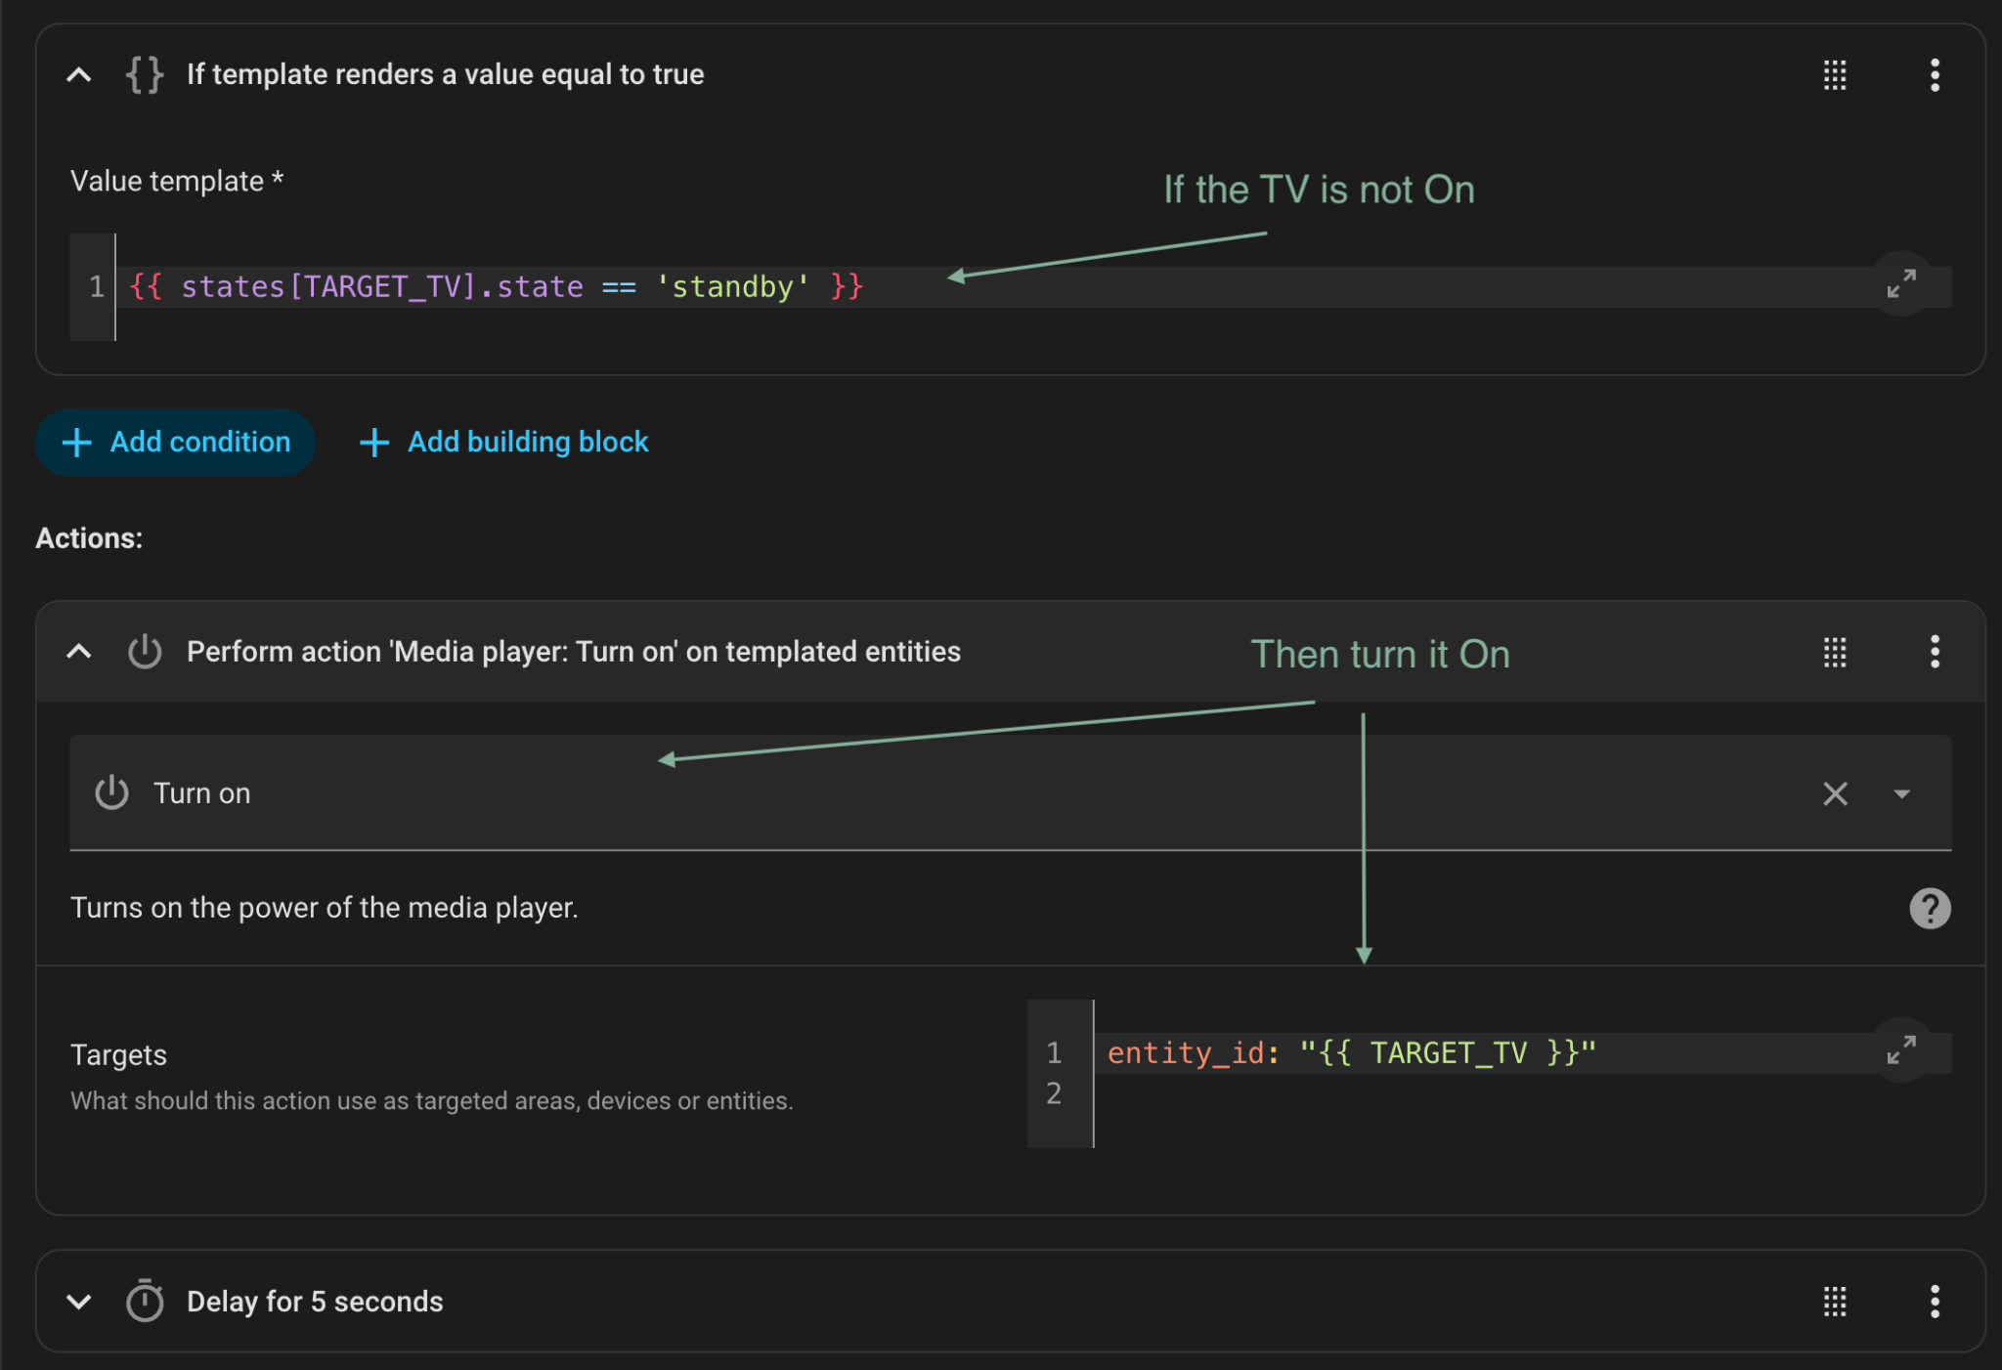Open three-dot menu of Turn on action

[x=1935, y=652]
